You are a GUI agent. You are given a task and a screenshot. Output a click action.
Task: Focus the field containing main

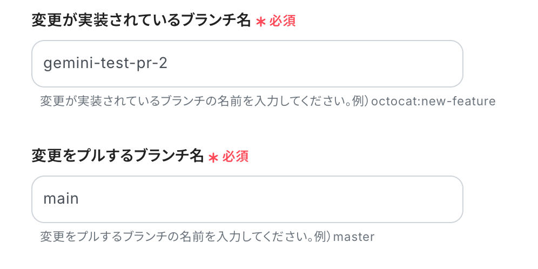pyautogui.click(x=247, y=199)
